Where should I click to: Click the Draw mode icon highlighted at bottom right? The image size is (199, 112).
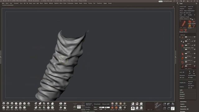pyautogui.click(x=173, y=108)
